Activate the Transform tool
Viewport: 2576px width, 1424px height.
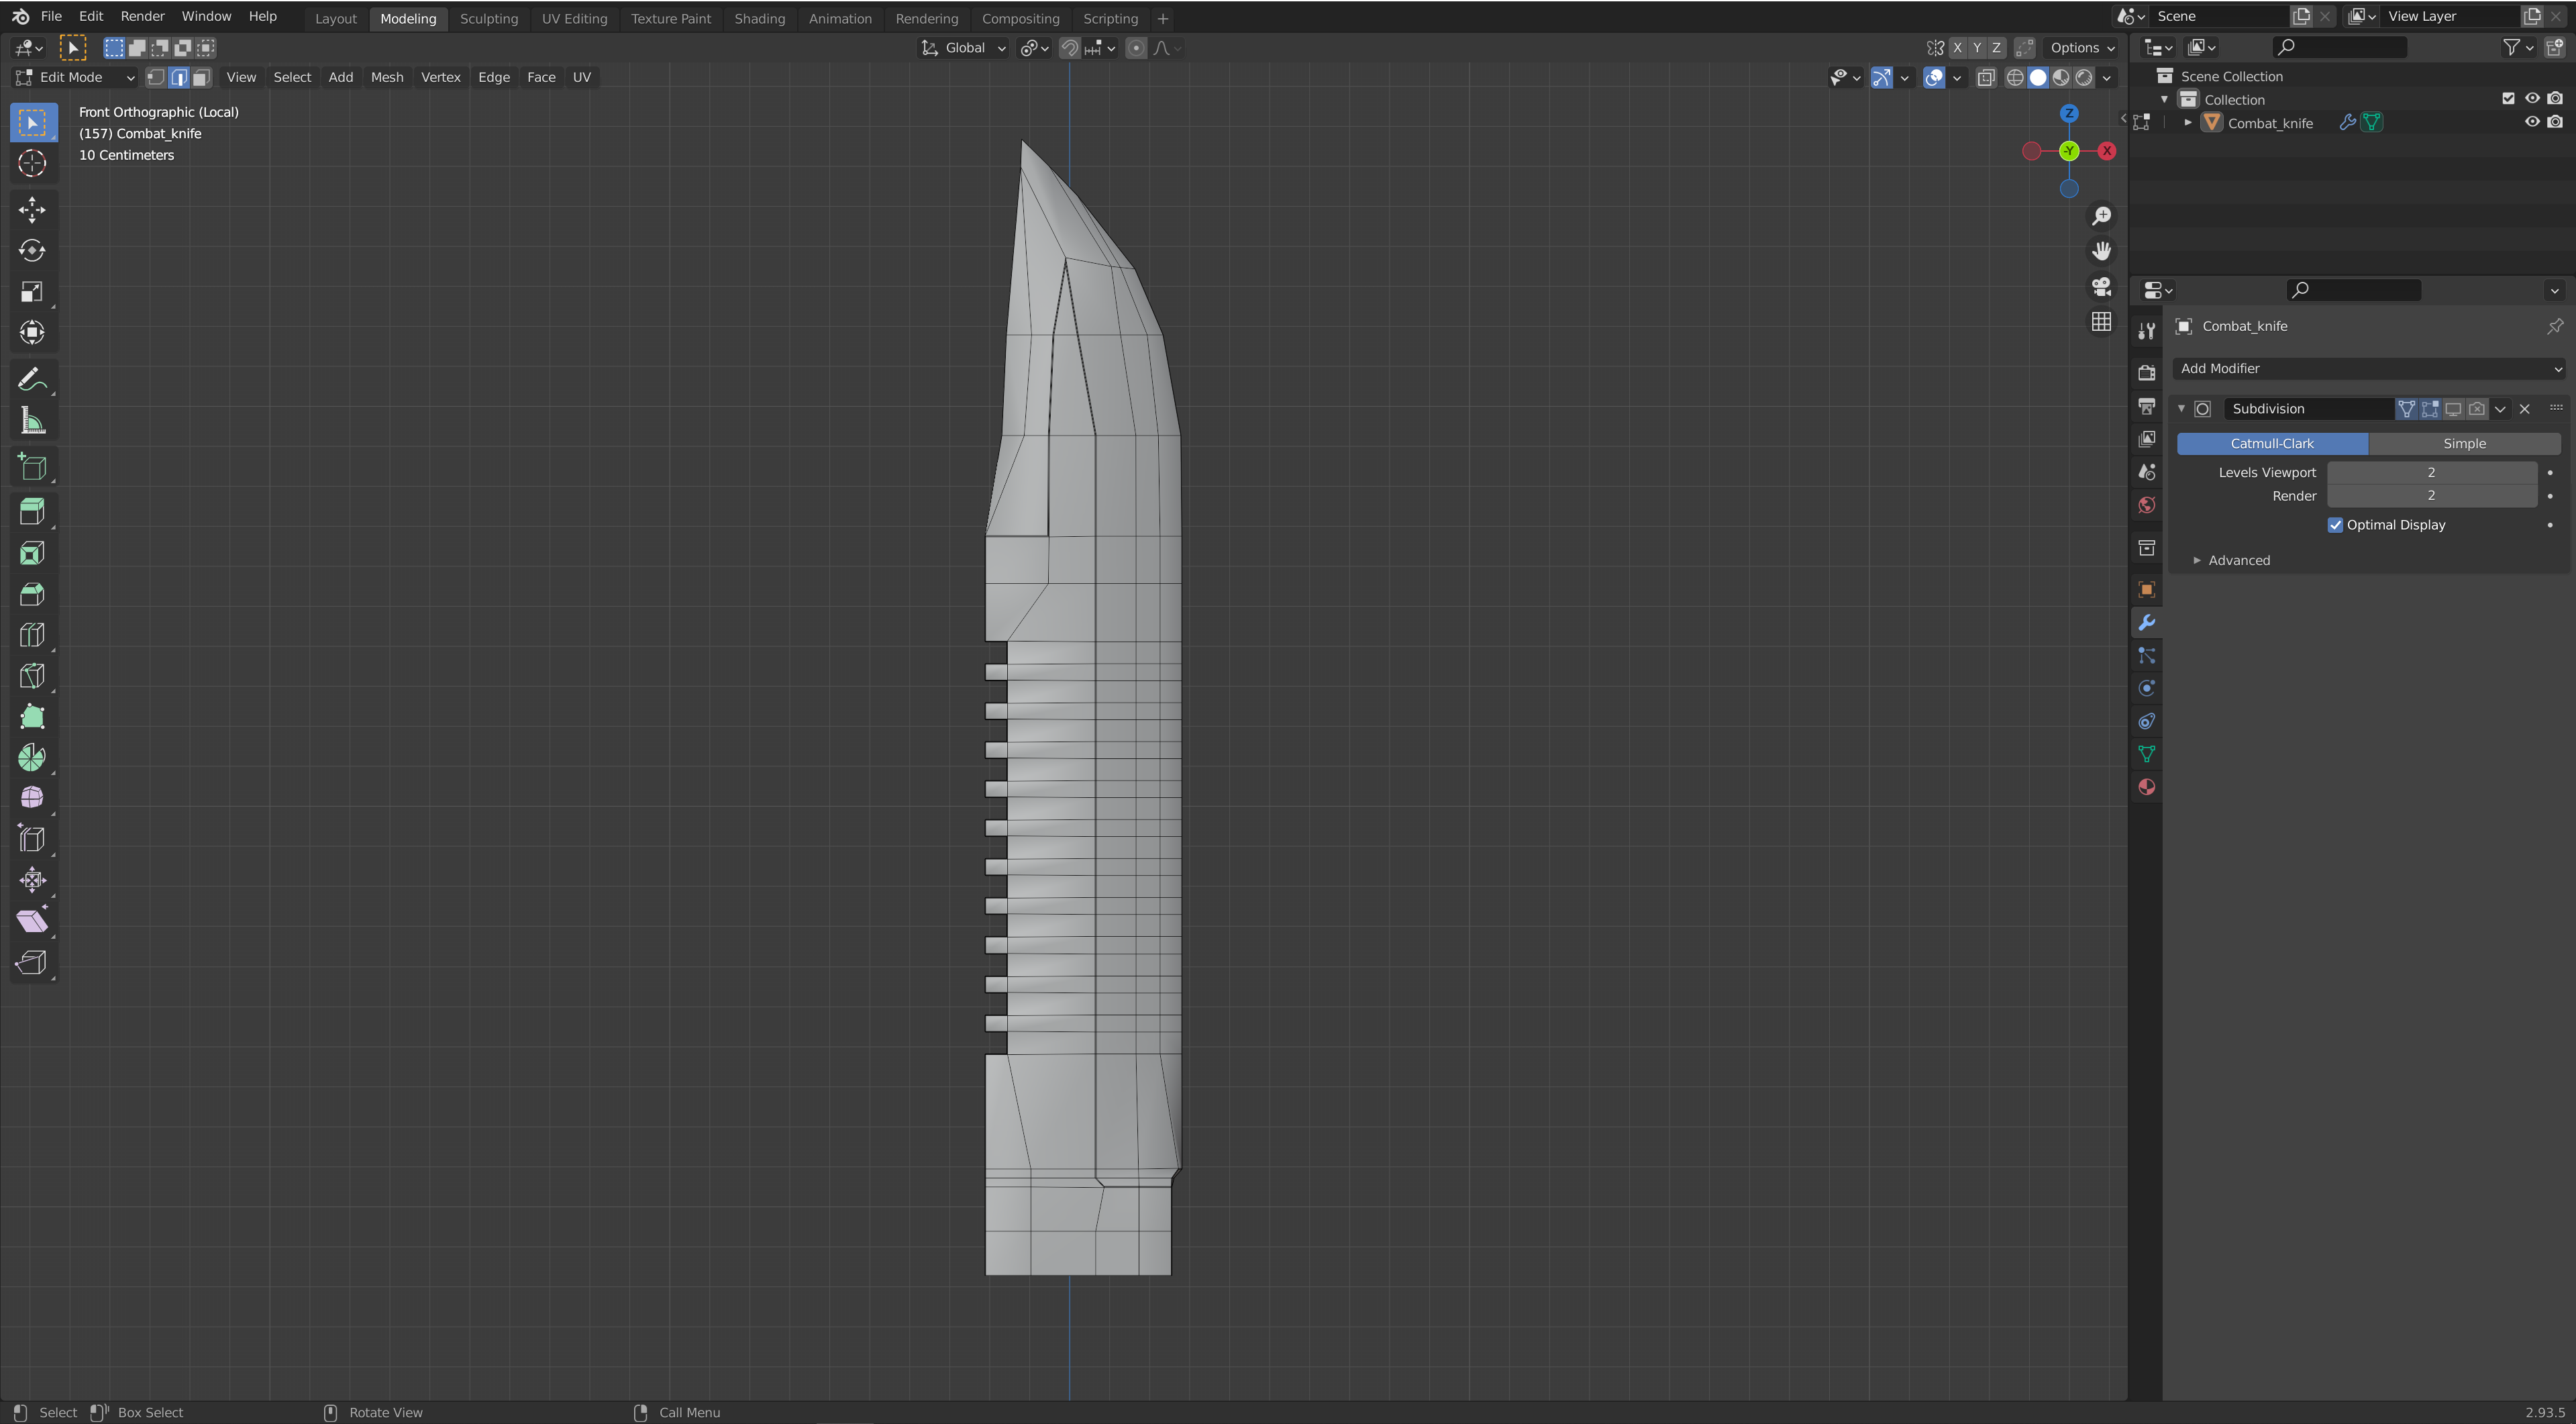(32, 333)
